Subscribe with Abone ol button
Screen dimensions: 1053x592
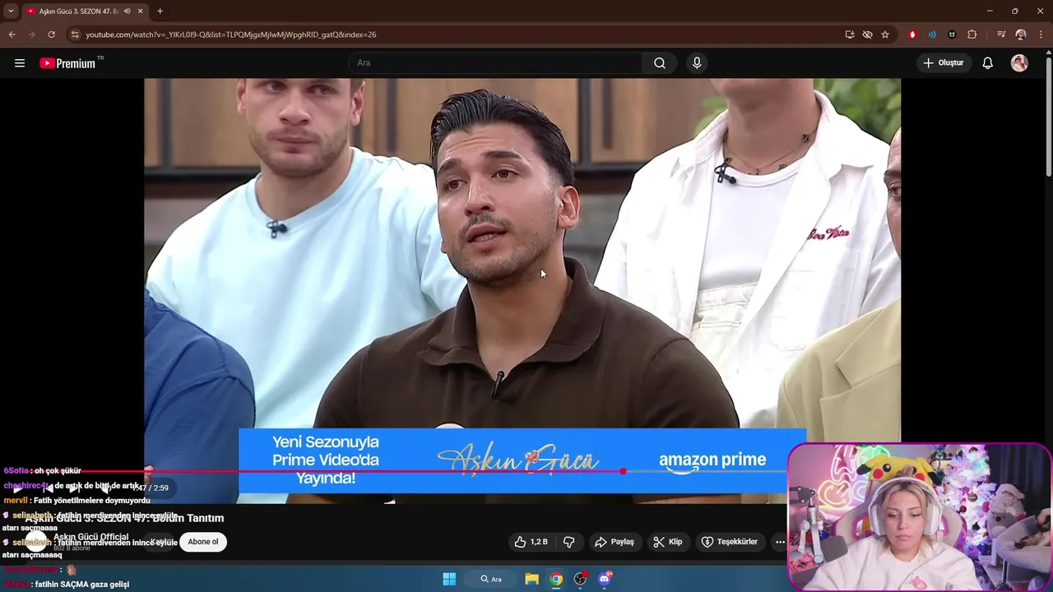tap(203, 542)
